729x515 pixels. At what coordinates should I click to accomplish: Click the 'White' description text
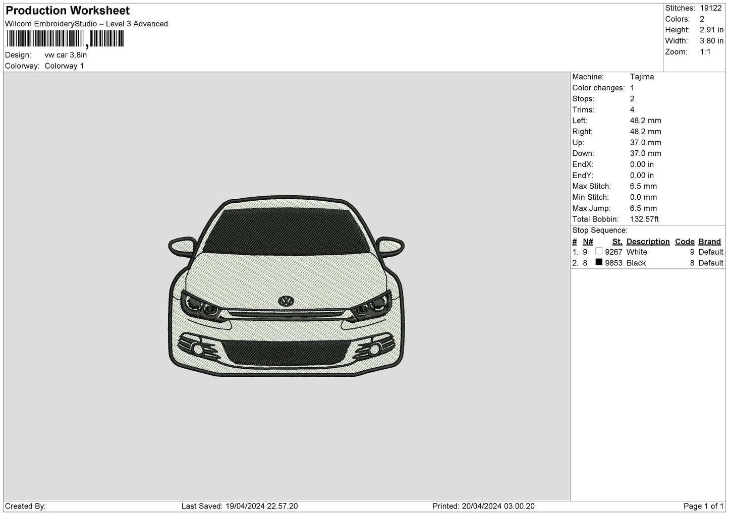tap(637, 252)
